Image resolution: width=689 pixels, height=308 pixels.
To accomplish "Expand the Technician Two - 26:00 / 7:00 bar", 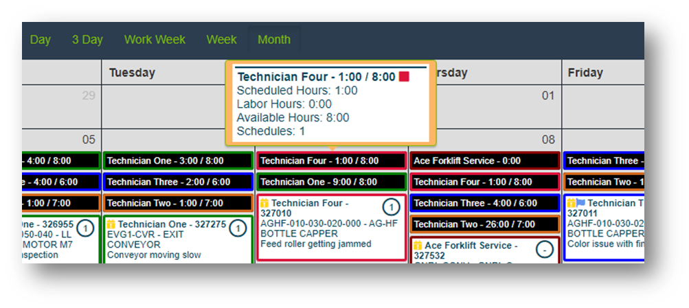I will click(484, 224).
